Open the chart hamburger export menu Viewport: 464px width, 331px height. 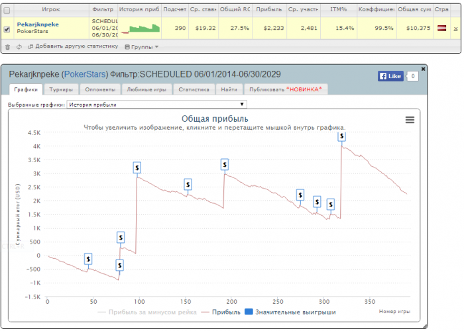coord(410,120)
